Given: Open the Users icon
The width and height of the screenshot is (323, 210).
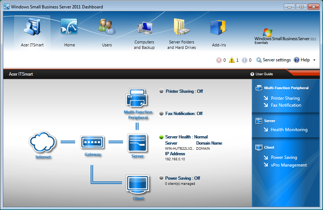Looking at the screenshot, I should (x=107, y=27).
